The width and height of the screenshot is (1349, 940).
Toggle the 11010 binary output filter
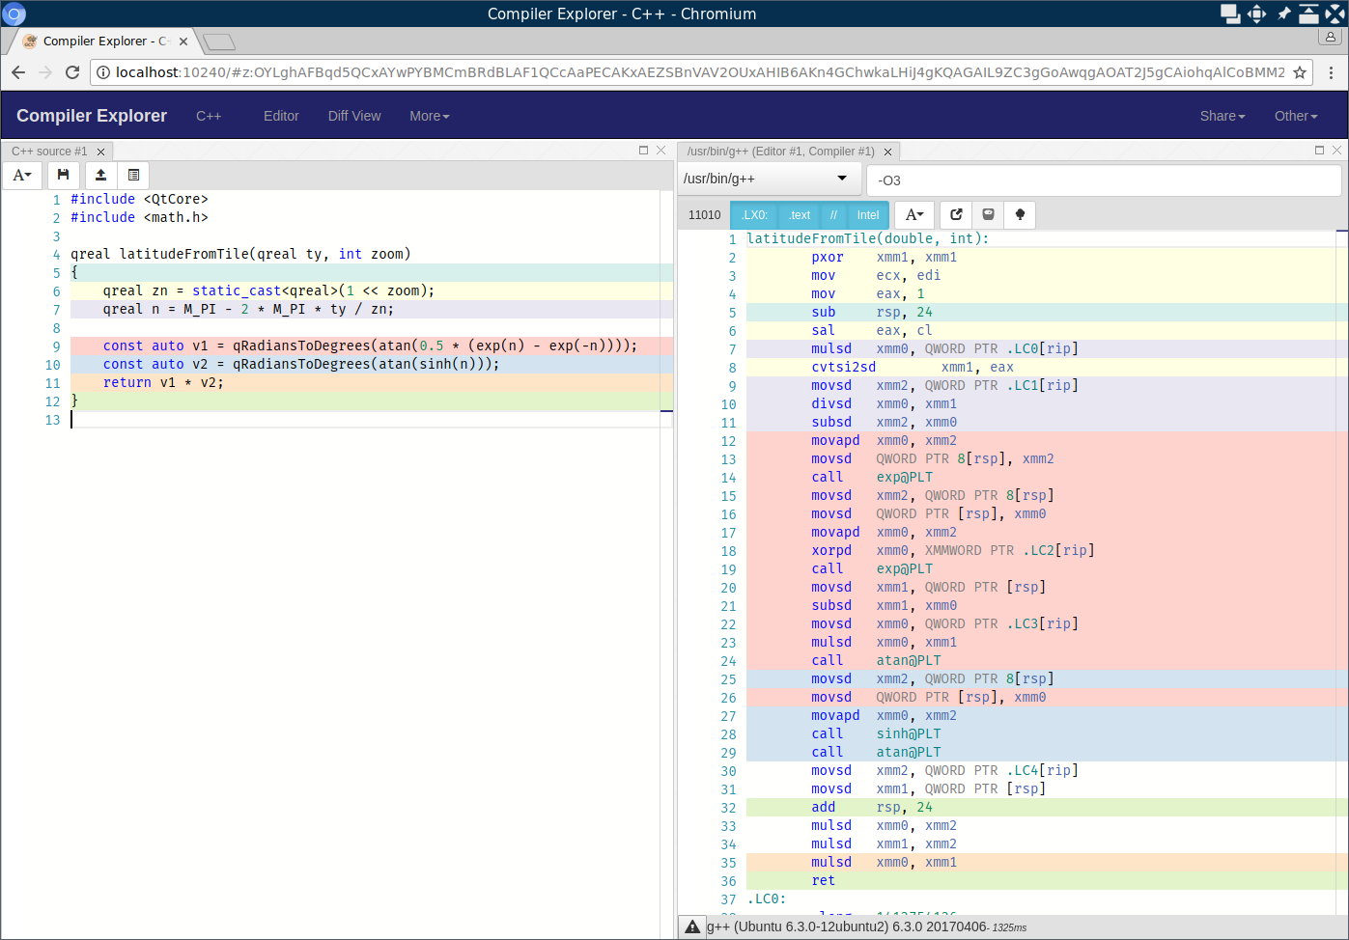(x=704, y=215)
